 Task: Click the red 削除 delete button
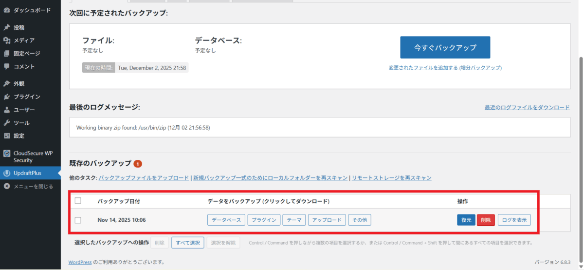point(486,220)
